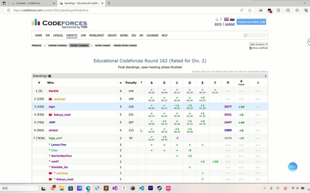Open the PROBLEMSET menu item
The height and width of the screenshot is (193, 310).
pyautogui.click(x=96, y=36)
